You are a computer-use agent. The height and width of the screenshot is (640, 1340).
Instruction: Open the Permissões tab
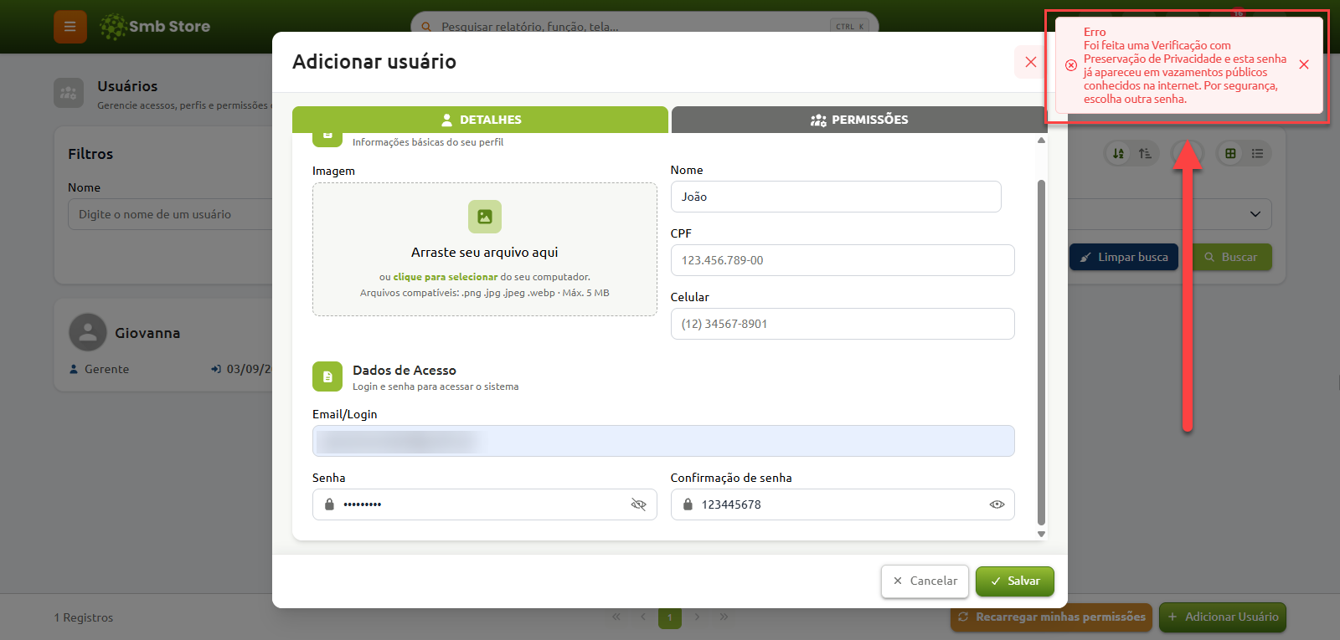[x=859, y=120]
